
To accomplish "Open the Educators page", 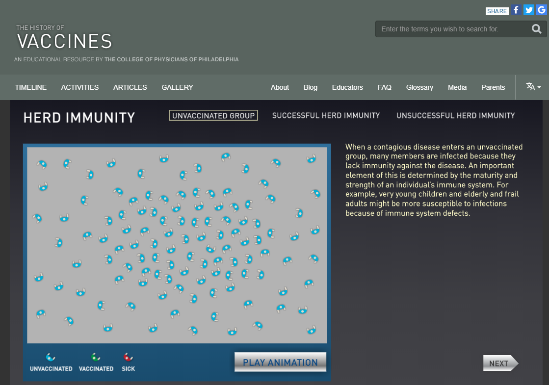I will (347, 87).
